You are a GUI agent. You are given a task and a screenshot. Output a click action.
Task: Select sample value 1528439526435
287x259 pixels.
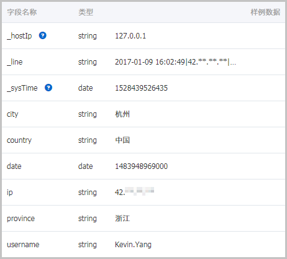coord(141,88)
